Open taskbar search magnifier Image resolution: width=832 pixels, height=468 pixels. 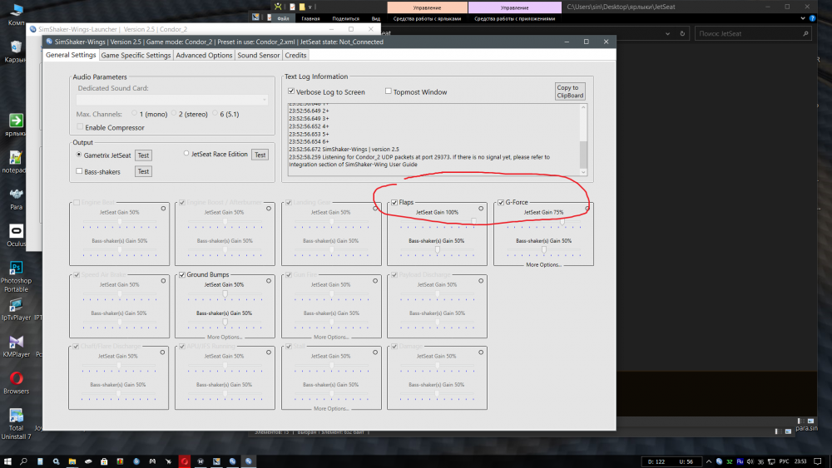(x=24, y=461)
